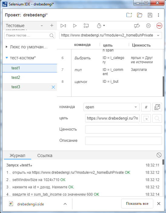Click the search magnifier icon in tests
The image size is (166, 213).
click(x=52, y=36)
